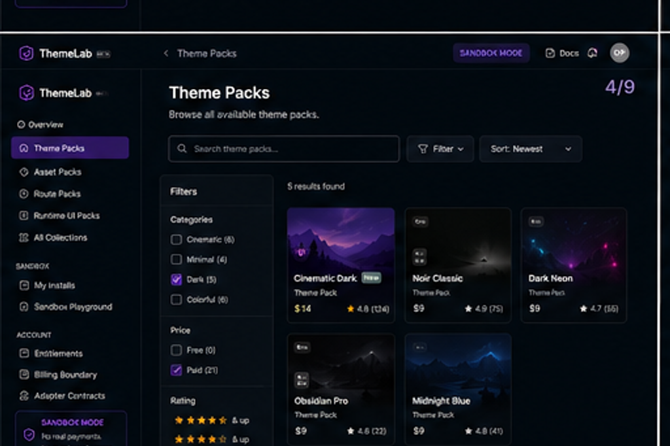Image resolution: width=670 pixels, height=446 pixels.
Task: Select the second star rating & up filter
Action: pos(211,439)
